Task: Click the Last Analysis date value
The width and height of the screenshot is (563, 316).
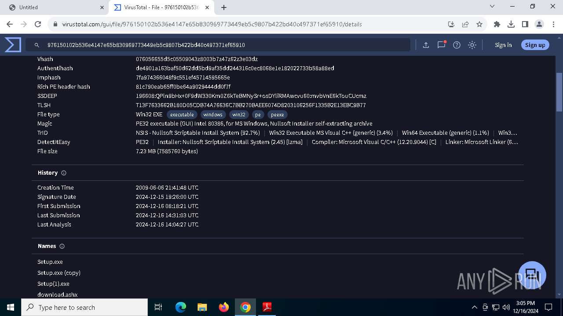Action: click(x=167, y=225)
